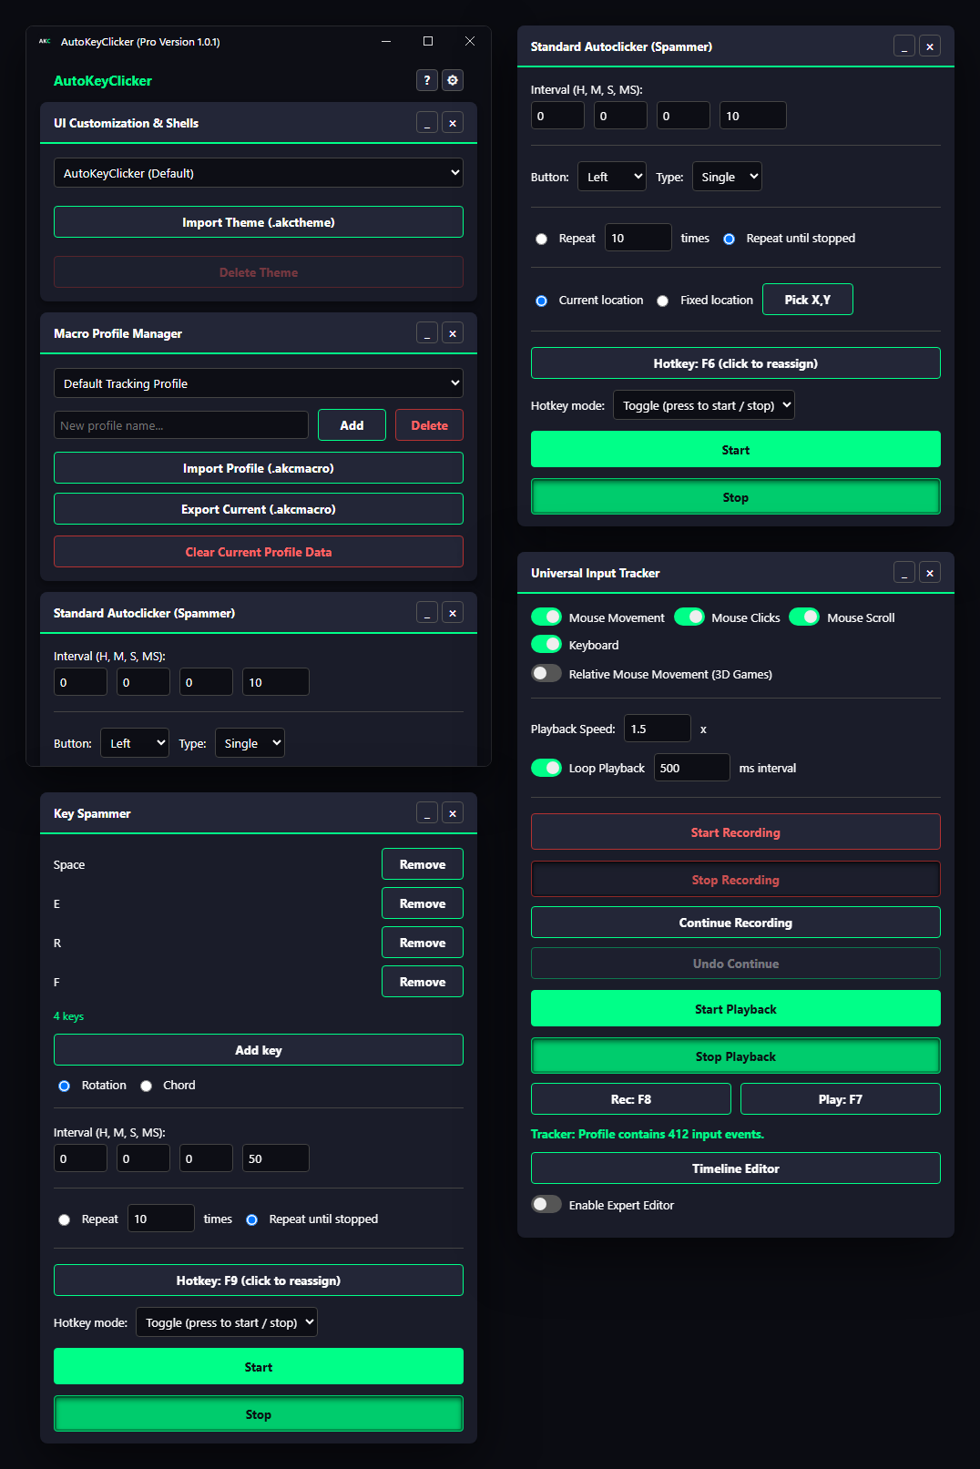The width and height of the screenshot is (980, 1469).
Task: Click New profile name input field
Action: click(x=181, y=425)
